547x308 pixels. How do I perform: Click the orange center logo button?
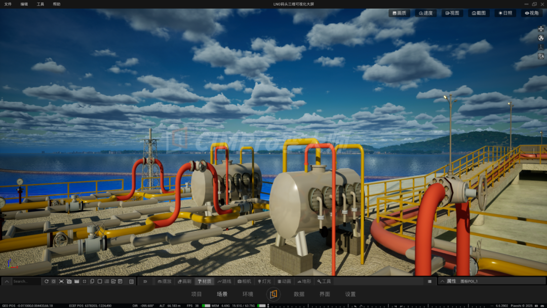click(x=273, y=294)
